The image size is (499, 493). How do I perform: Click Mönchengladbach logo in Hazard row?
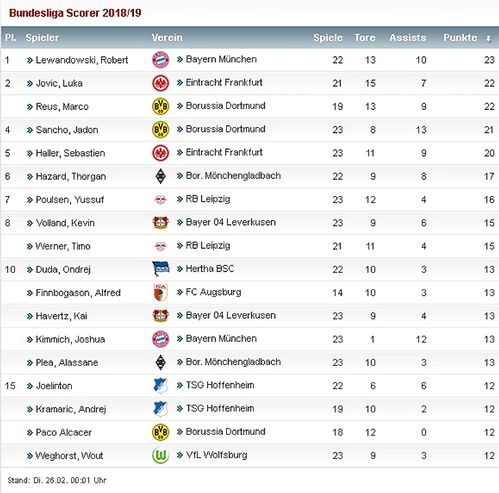tap(160, 176)
